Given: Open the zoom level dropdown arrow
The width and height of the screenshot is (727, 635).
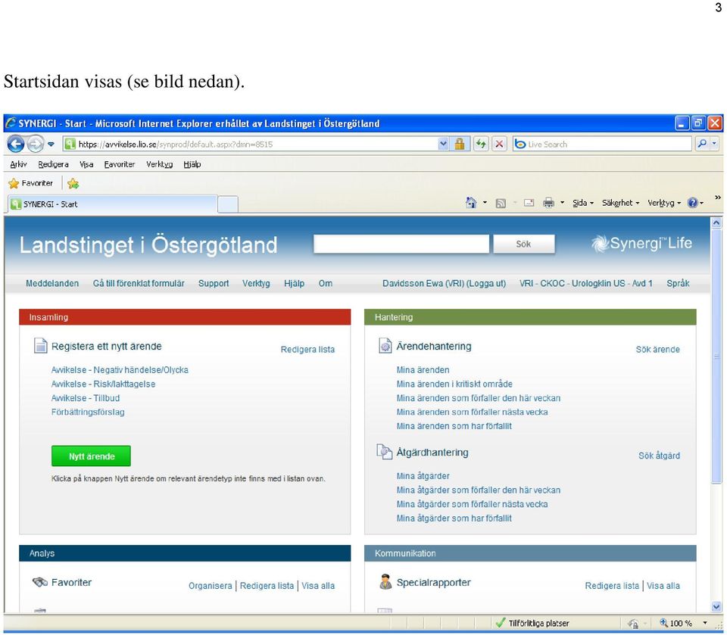Looking at the screenshot, I should (705, 623).
